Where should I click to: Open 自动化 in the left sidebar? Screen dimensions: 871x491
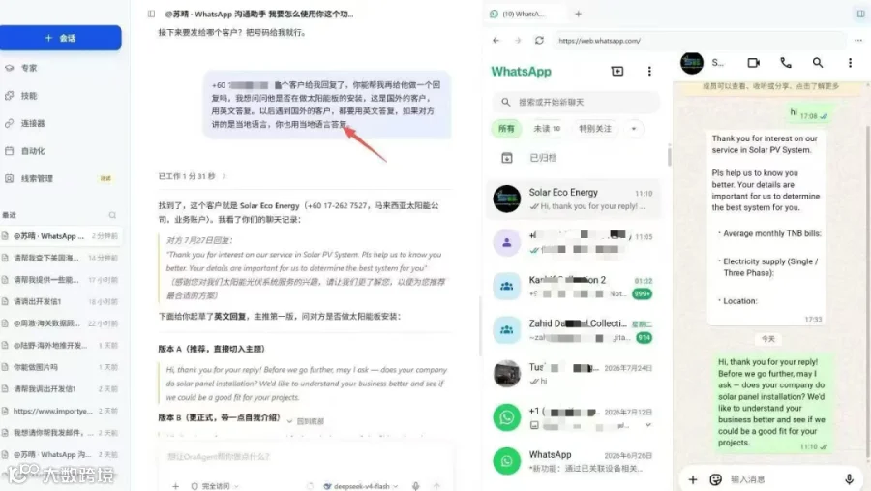pyautogui.click(x=33, y=151)
